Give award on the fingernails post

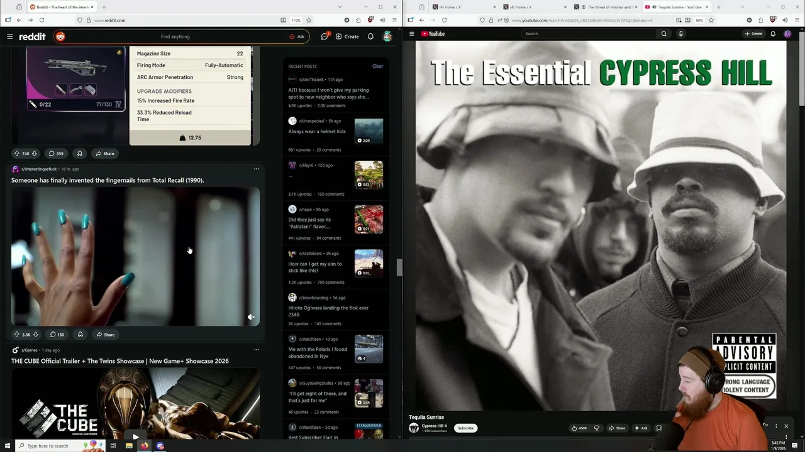(x=80, y=335)
